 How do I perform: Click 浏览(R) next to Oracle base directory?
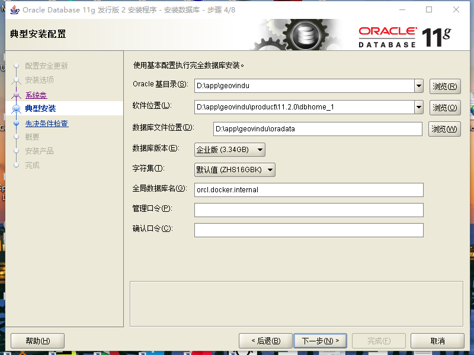(445, 86)
